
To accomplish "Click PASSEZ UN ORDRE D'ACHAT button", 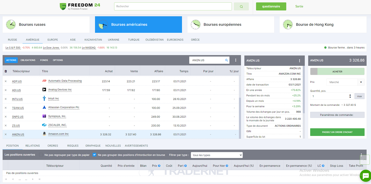I will pyautogui.click(x=337, y=132).
